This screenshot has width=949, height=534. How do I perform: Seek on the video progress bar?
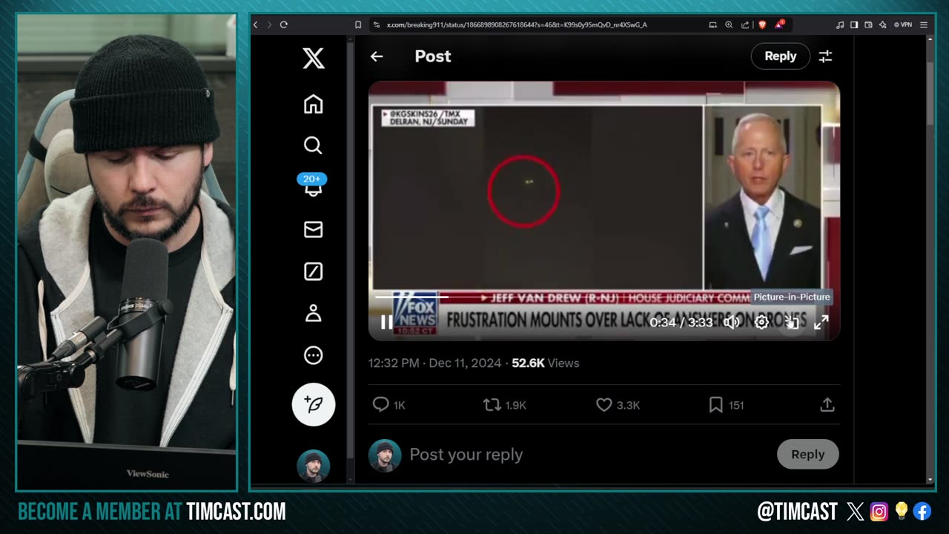pyautogui.click(x=604, y=297)
